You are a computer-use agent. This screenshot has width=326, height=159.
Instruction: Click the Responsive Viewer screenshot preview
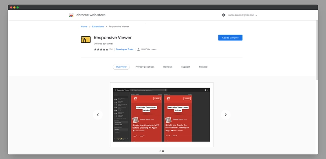click(161, 115)
